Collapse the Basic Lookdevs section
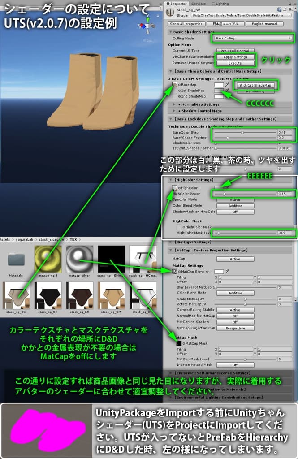Image resolution: width=298 pixels, height=459 pixels. [x=170, y=119]
